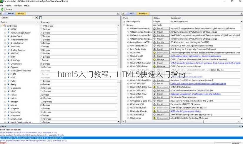
Task: Click Install for Arm-Packs::Unity pack
Action: tap(161, 49)
